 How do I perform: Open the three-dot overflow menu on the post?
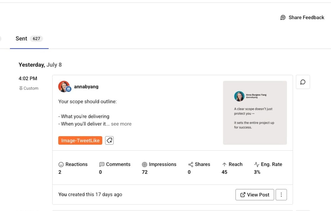click(281, 195)
